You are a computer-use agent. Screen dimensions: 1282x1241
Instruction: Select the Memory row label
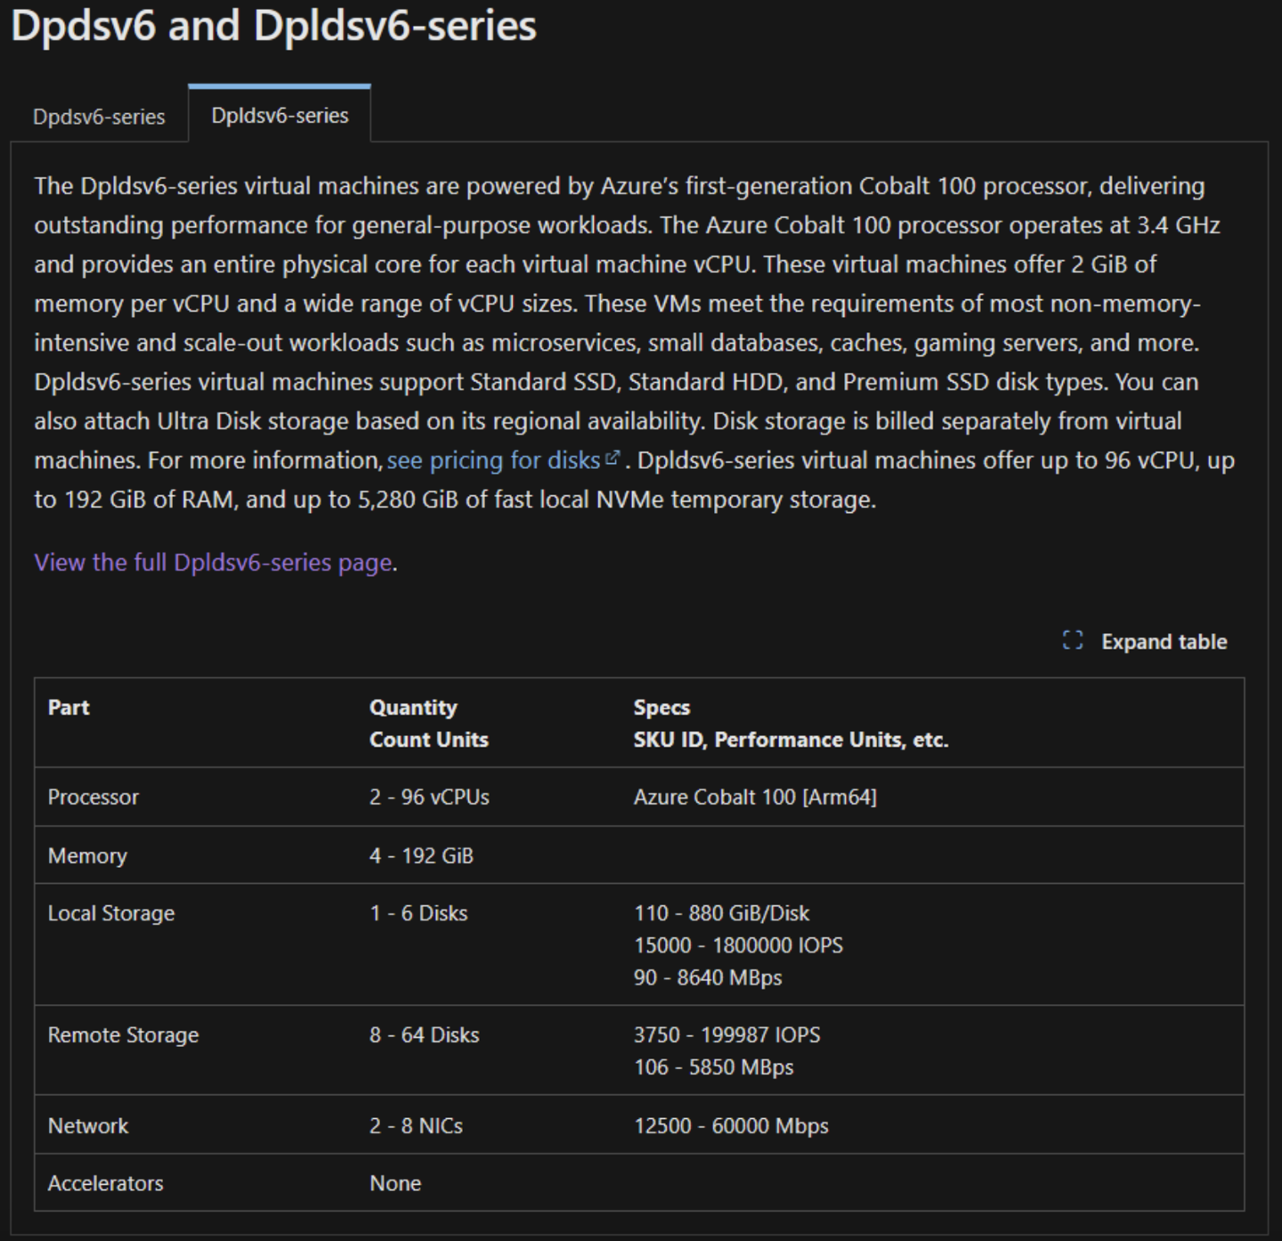87,856
